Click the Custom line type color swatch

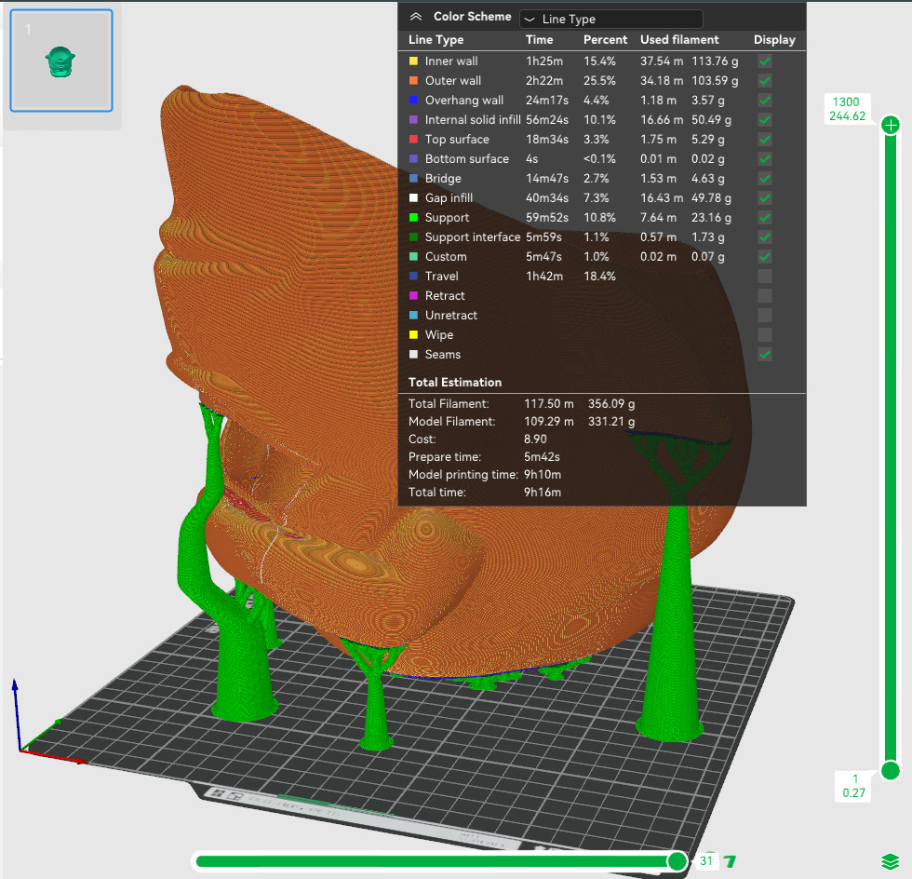(x=413, y=257)
